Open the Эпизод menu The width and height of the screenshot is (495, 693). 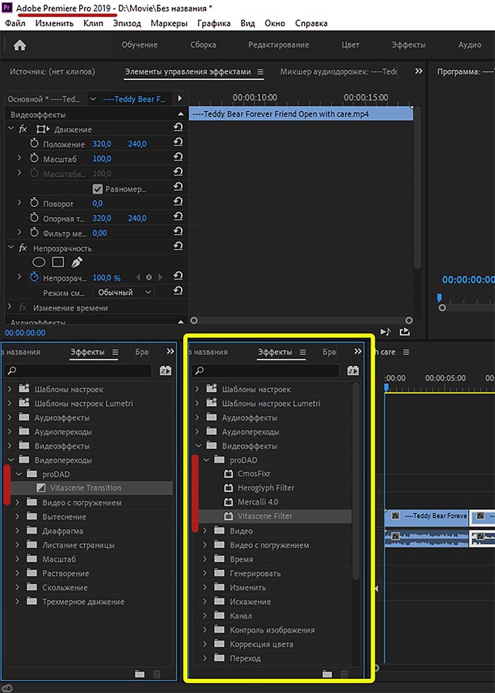127,23
